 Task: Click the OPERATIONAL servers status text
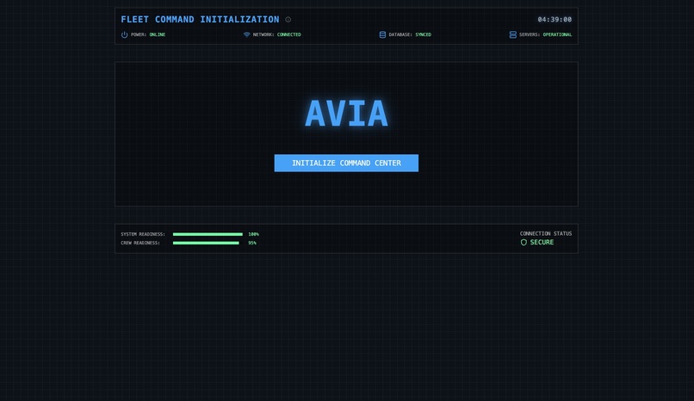coord(557,34)
